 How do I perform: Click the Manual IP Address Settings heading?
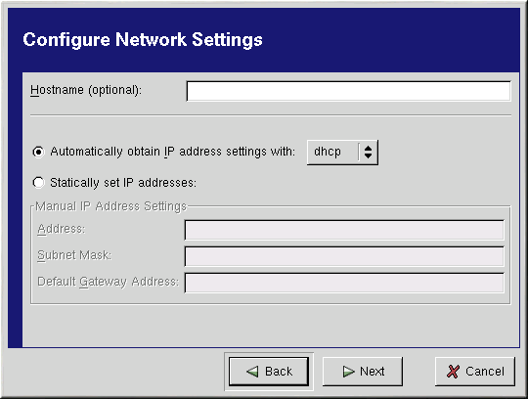(110, 206)
